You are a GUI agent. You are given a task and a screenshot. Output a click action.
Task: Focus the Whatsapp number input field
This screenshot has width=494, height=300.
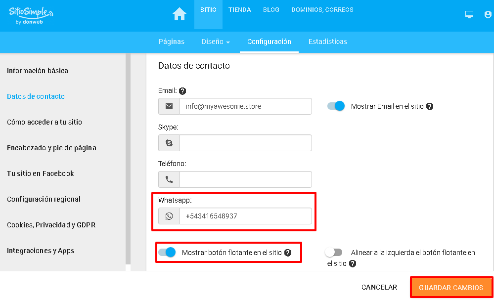[x=246, y=216]
